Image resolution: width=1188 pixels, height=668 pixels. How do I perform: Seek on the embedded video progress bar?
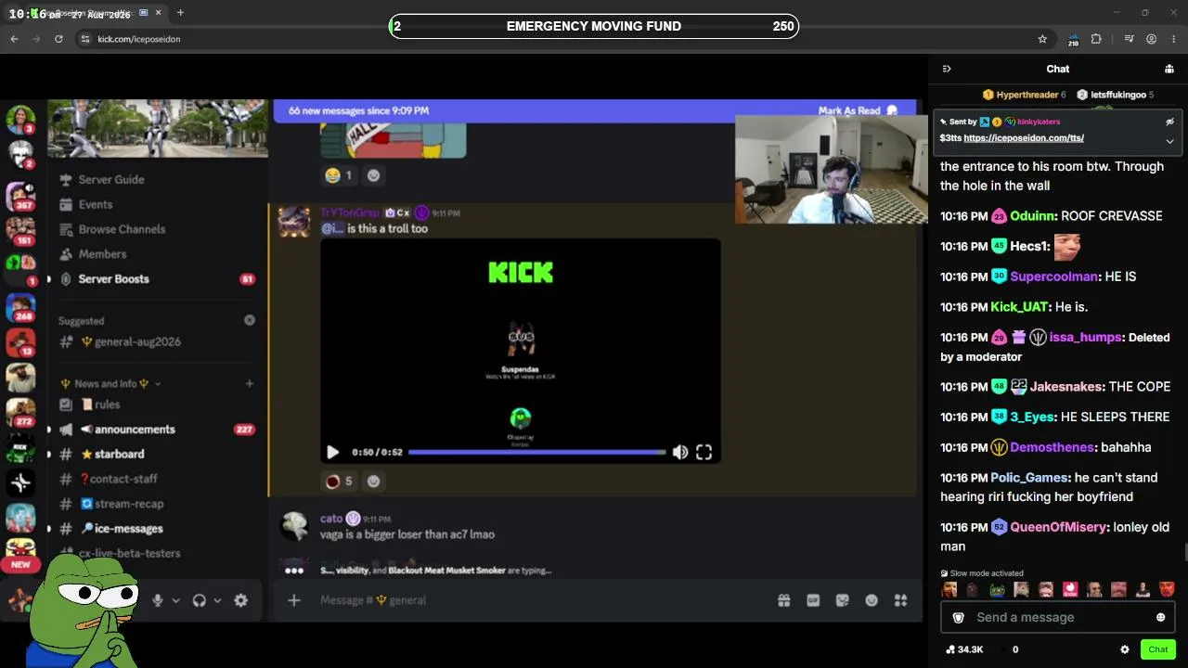pyautogui.click(x=536, y=452)
